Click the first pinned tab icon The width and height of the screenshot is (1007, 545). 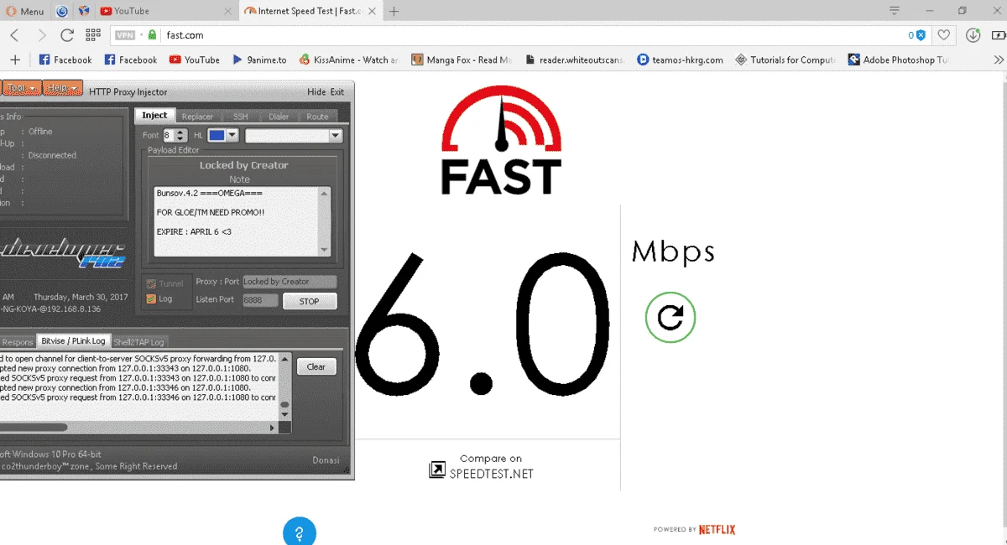pos(63,11)
